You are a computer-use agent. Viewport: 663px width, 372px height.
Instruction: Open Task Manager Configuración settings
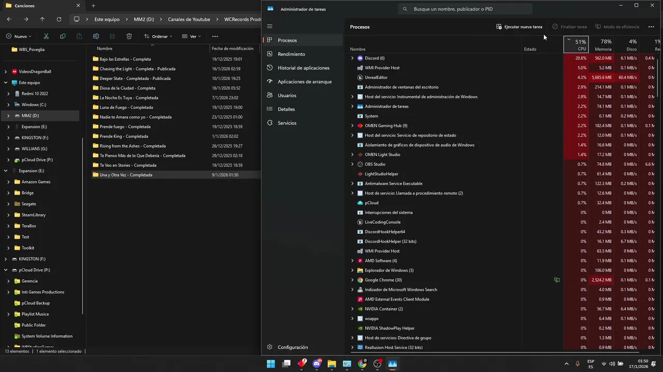point(302,347)
